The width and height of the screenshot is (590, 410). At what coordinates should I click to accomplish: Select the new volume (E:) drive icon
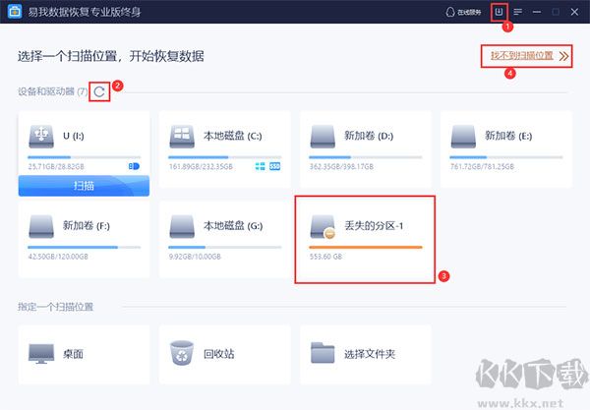pyautogui.click(x=463, y=137)
